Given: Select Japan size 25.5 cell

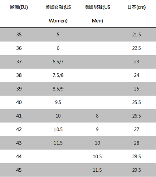Looking at the screenshot, I should pyautogui.click(x=136, y=102).
